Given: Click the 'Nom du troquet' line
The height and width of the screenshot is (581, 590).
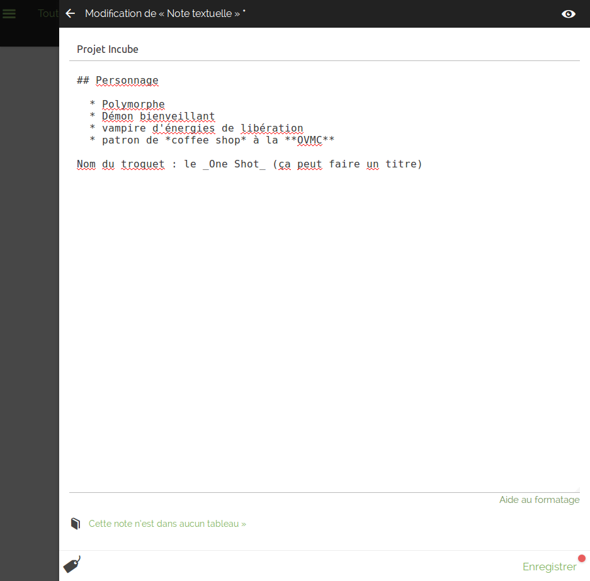Looking at the screenshot, I should [x=249, y=164].
